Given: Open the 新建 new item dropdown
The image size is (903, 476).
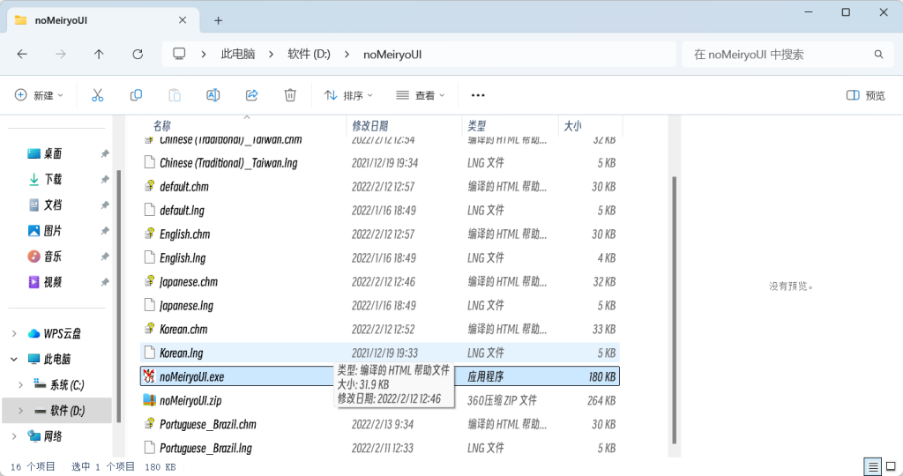Looking at the screenshot, I should point(39,95).
